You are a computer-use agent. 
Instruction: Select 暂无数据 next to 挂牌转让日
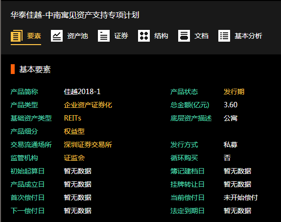pos(237,184)
